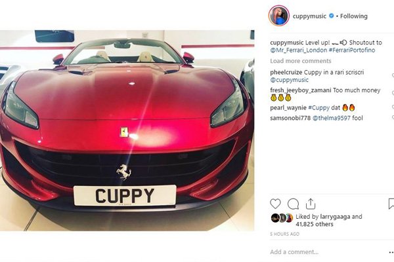This screenshot has width=394, height=262.
Task: Toggle the Following status for cuppymusic
Action: [353, 16]
